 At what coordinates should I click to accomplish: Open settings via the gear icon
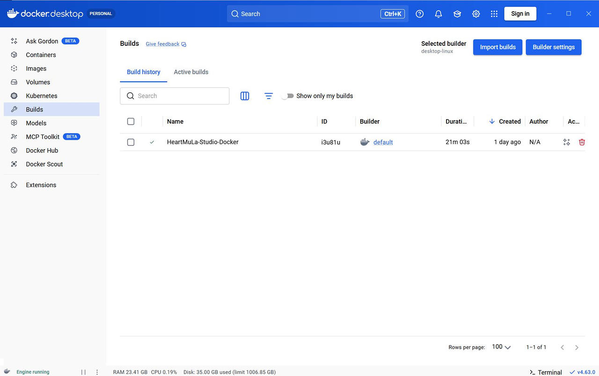pyautogui.click(x=476, y=14)
